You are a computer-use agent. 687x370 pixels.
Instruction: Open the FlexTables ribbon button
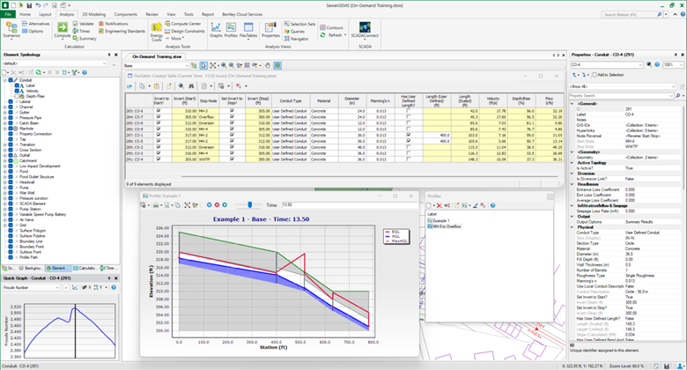coord(248,30)
